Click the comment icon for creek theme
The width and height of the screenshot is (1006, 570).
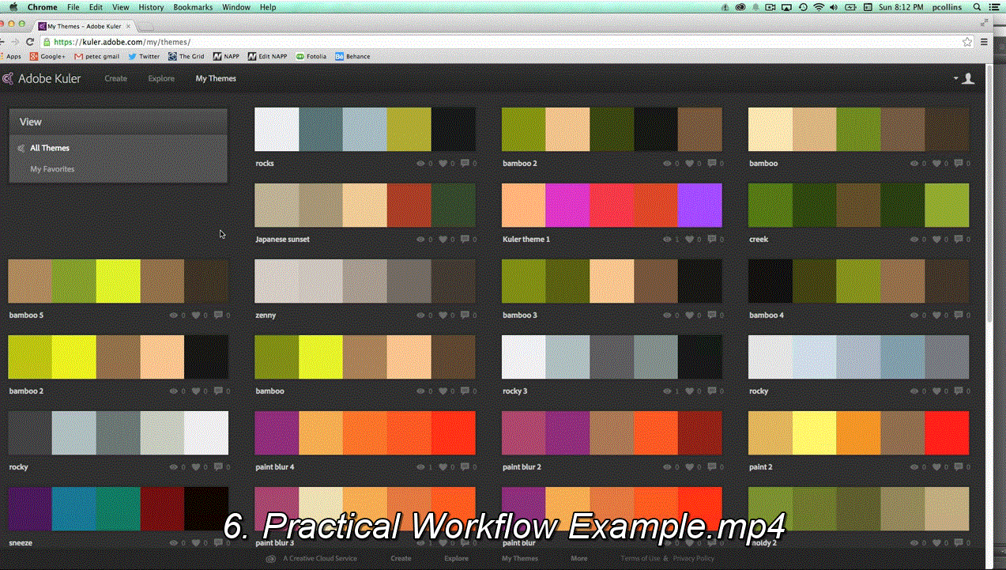pyautogui.click(x=958, y=240)
